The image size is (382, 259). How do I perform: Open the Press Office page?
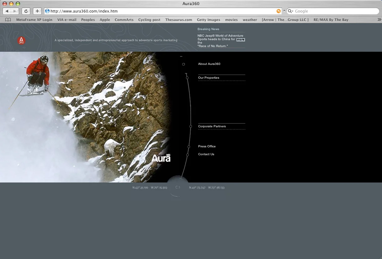point(207,146)
